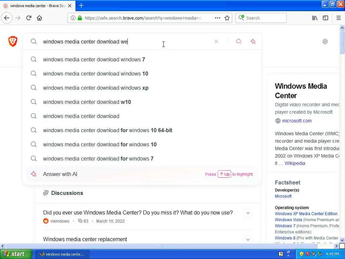Open the Windows Vista link
Screen dimensions: 345x259
click(288, 220)
